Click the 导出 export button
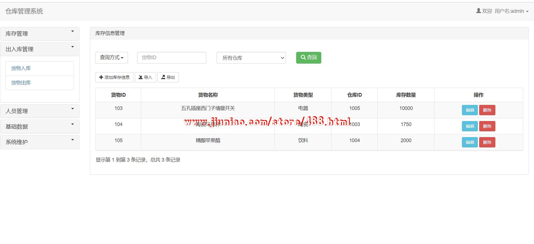This screenshot has width=534, height=244. (168, 77)
